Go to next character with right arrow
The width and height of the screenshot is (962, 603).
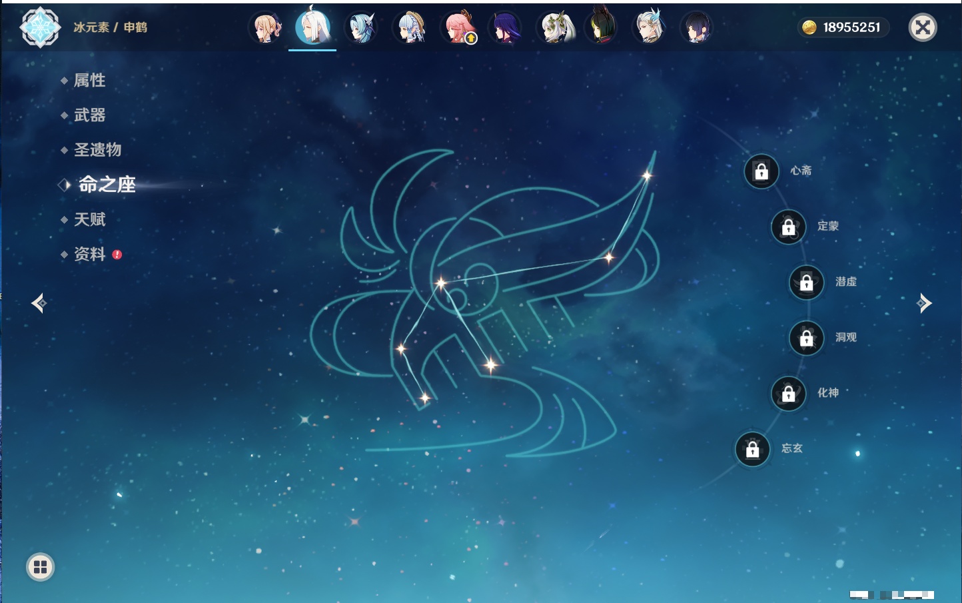click(x=924, y=303)
